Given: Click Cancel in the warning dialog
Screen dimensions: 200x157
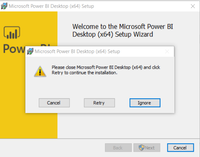Looking at the screenshot, I should pos(54,103).
